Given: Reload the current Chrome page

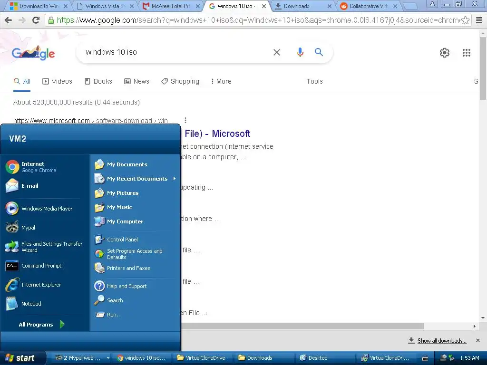Looking at the screenshot, I should tap(36, 20).
